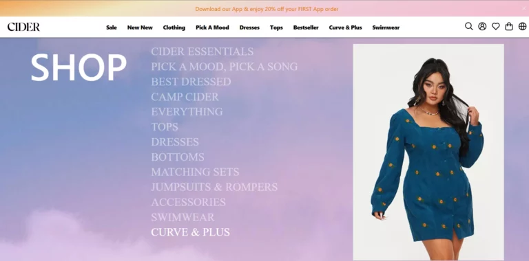Screen dimensions: 529x261
Task: Select Bestseller in the top navigation
Action: 306,27
